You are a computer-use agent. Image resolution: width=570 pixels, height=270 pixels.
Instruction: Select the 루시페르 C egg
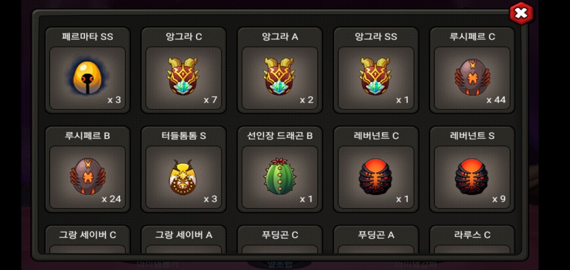tap(472, 78)
